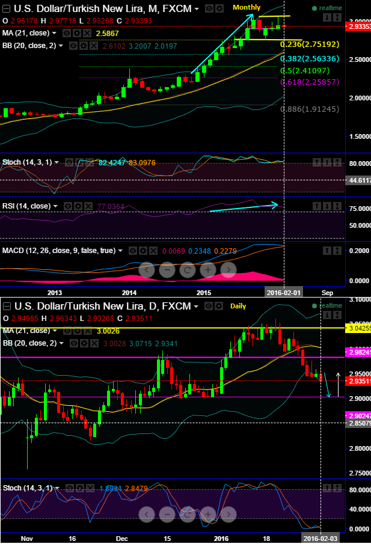Remove BB indicator from daily chart
The image size is (371, 544).
coord(94,343)
